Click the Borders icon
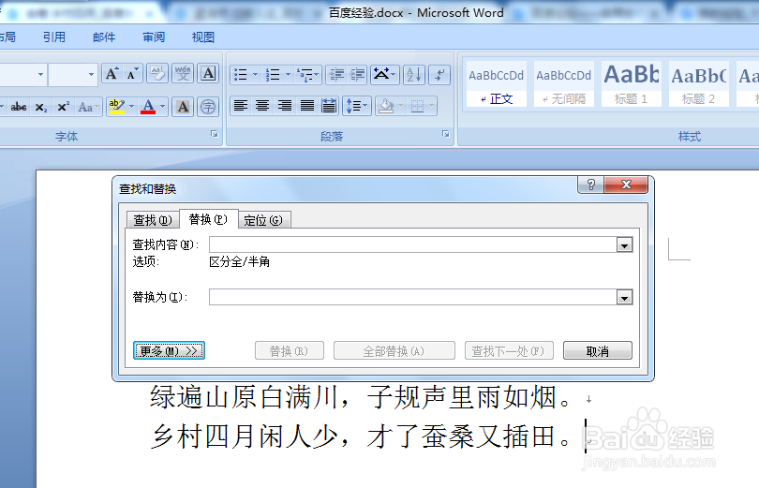Viewport: 759px width, 488px height. click(417, 106)
